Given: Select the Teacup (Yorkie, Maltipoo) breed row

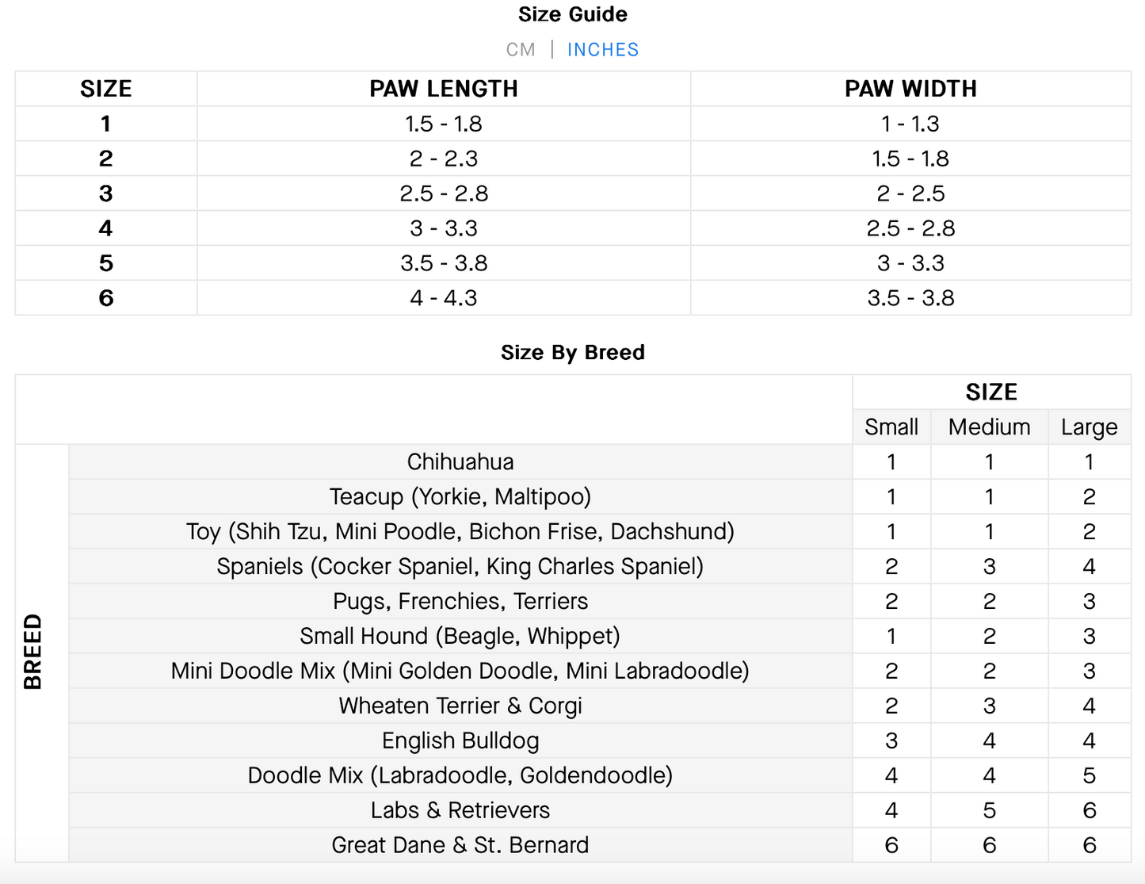Looking at the screenshot, I should (460, 497).
